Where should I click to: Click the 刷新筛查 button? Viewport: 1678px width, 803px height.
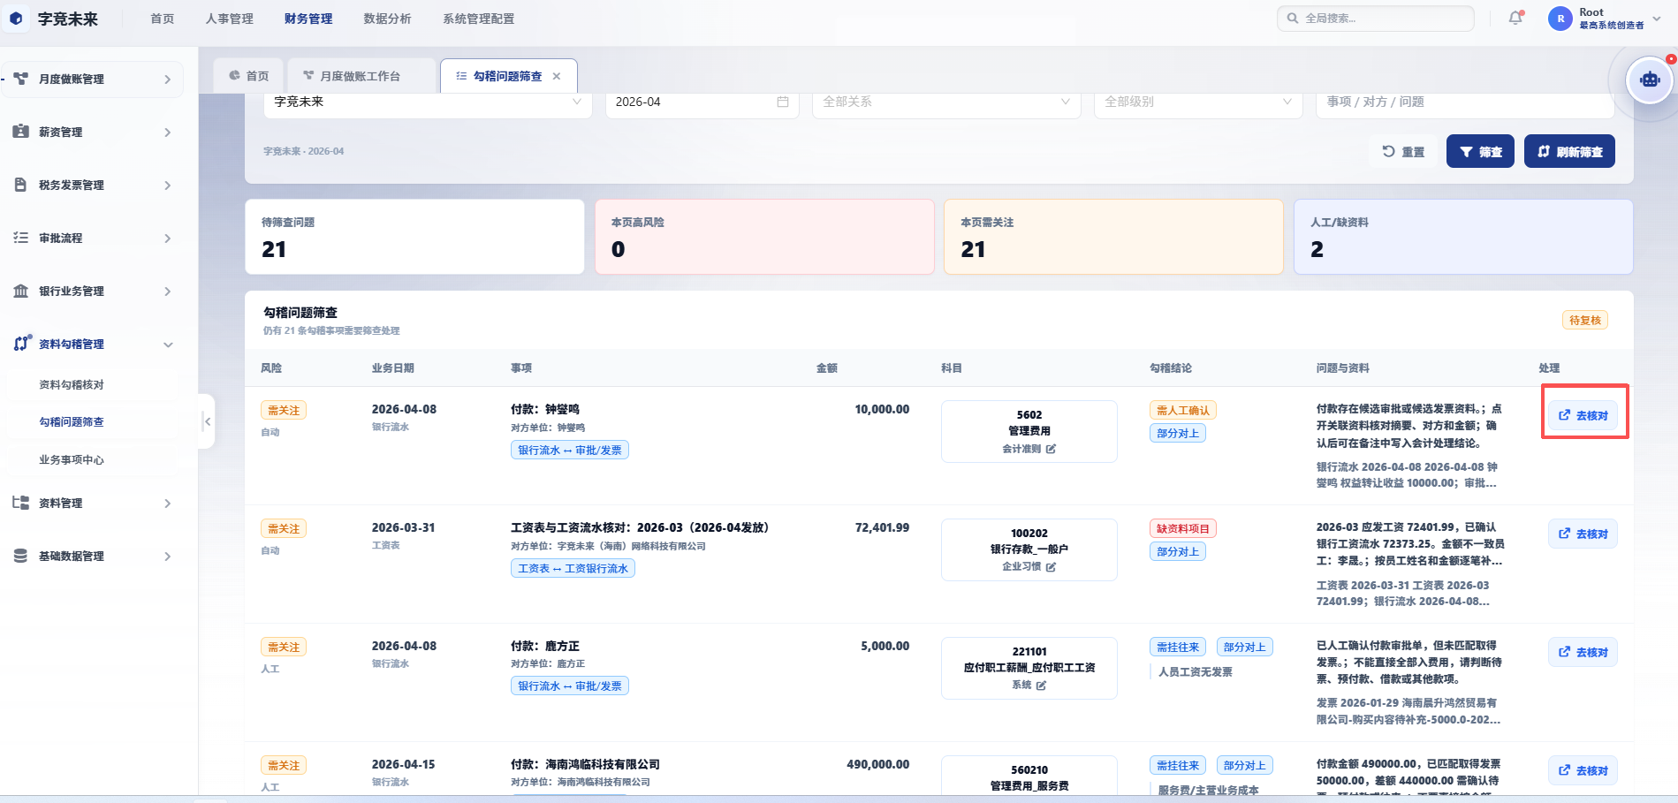click(1569, 151)
